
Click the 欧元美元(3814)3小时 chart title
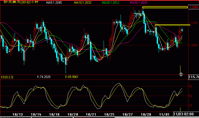(21, 2)
